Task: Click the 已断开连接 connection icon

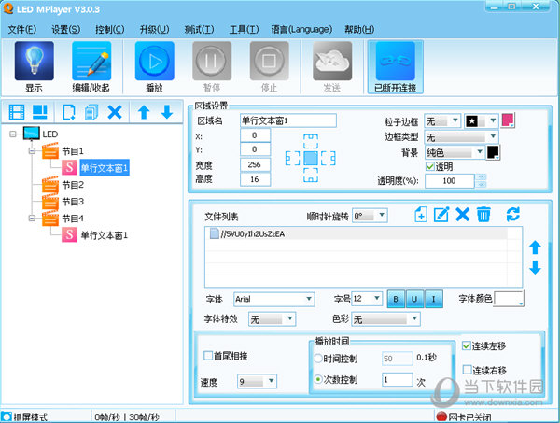Action: 396,61
